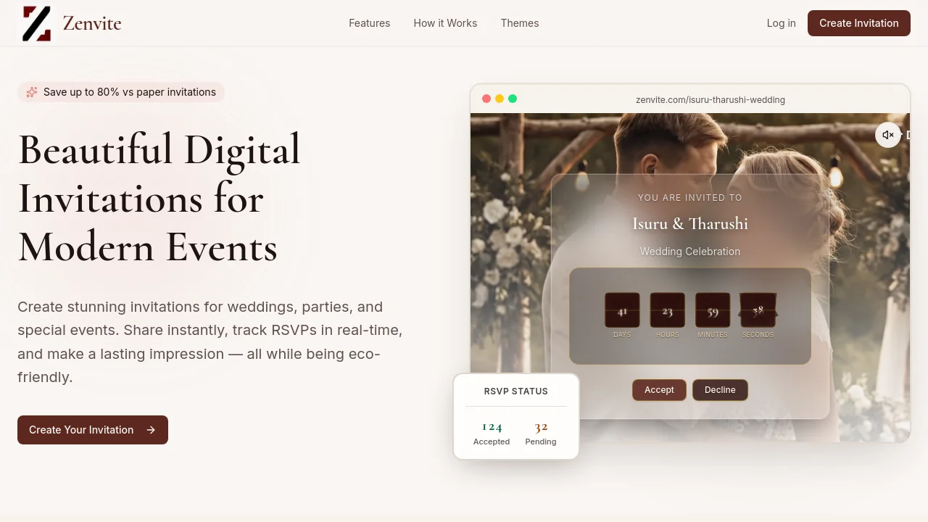Click the sparkle icon in savings badge

click(x=32, y=92)
